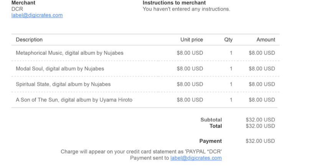Open the label@digicrates.com merchant email link
The image size is (312, 166).
click(37, 15)
